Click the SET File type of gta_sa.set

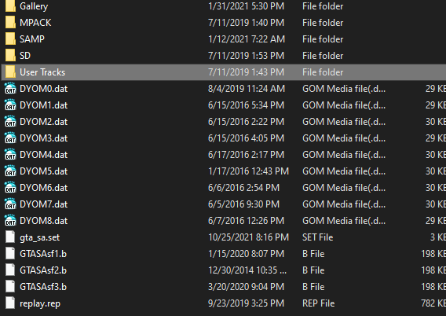pos(317,237)
